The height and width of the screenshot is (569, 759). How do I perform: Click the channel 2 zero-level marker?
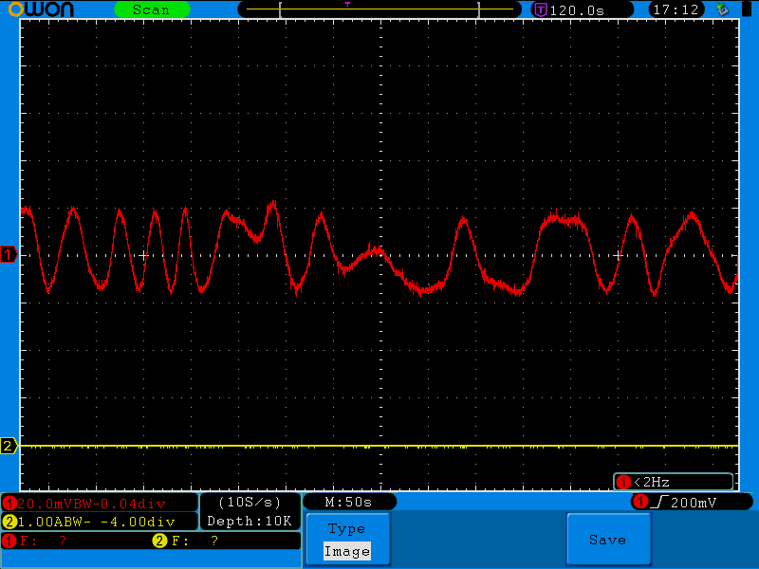click(x=9, y=446)
